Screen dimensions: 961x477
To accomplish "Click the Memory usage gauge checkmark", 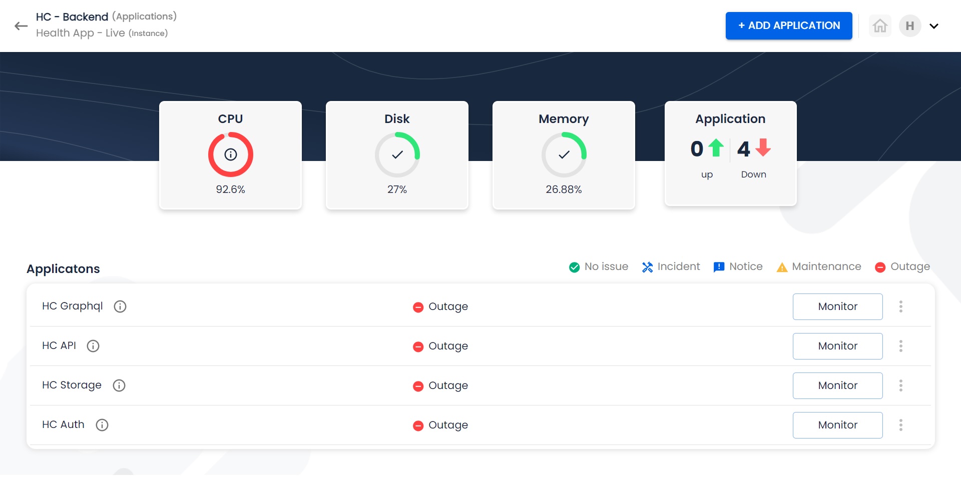I will pyautogui.click(x=564, y=154).
